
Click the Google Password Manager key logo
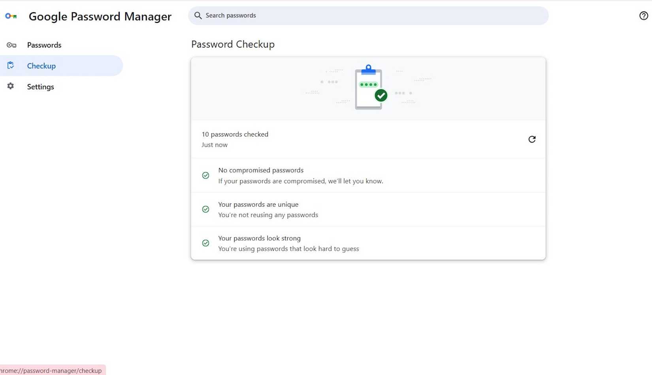coord(11,16)
